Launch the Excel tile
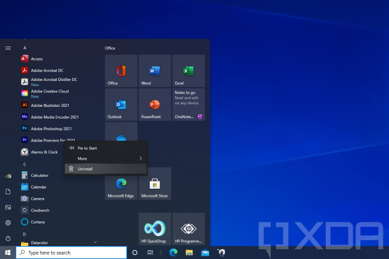 [x=189, y=71]
